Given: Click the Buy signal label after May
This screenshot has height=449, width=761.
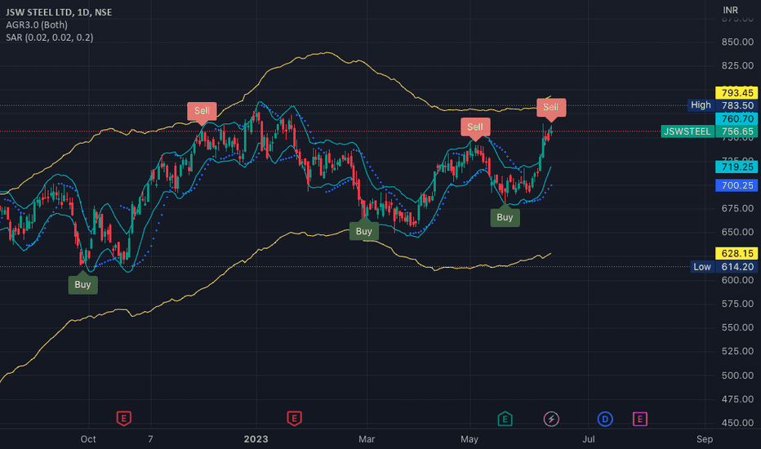Looking at the screenshot, I should 505,216.
